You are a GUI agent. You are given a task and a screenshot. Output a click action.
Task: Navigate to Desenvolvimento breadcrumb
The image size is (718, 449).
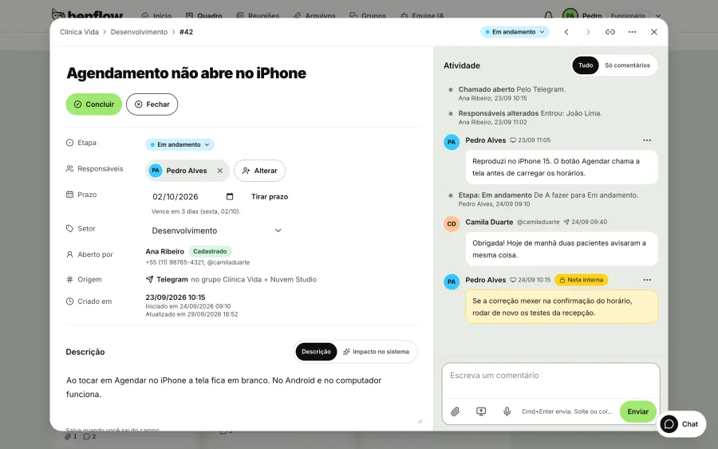pos(139,32)
